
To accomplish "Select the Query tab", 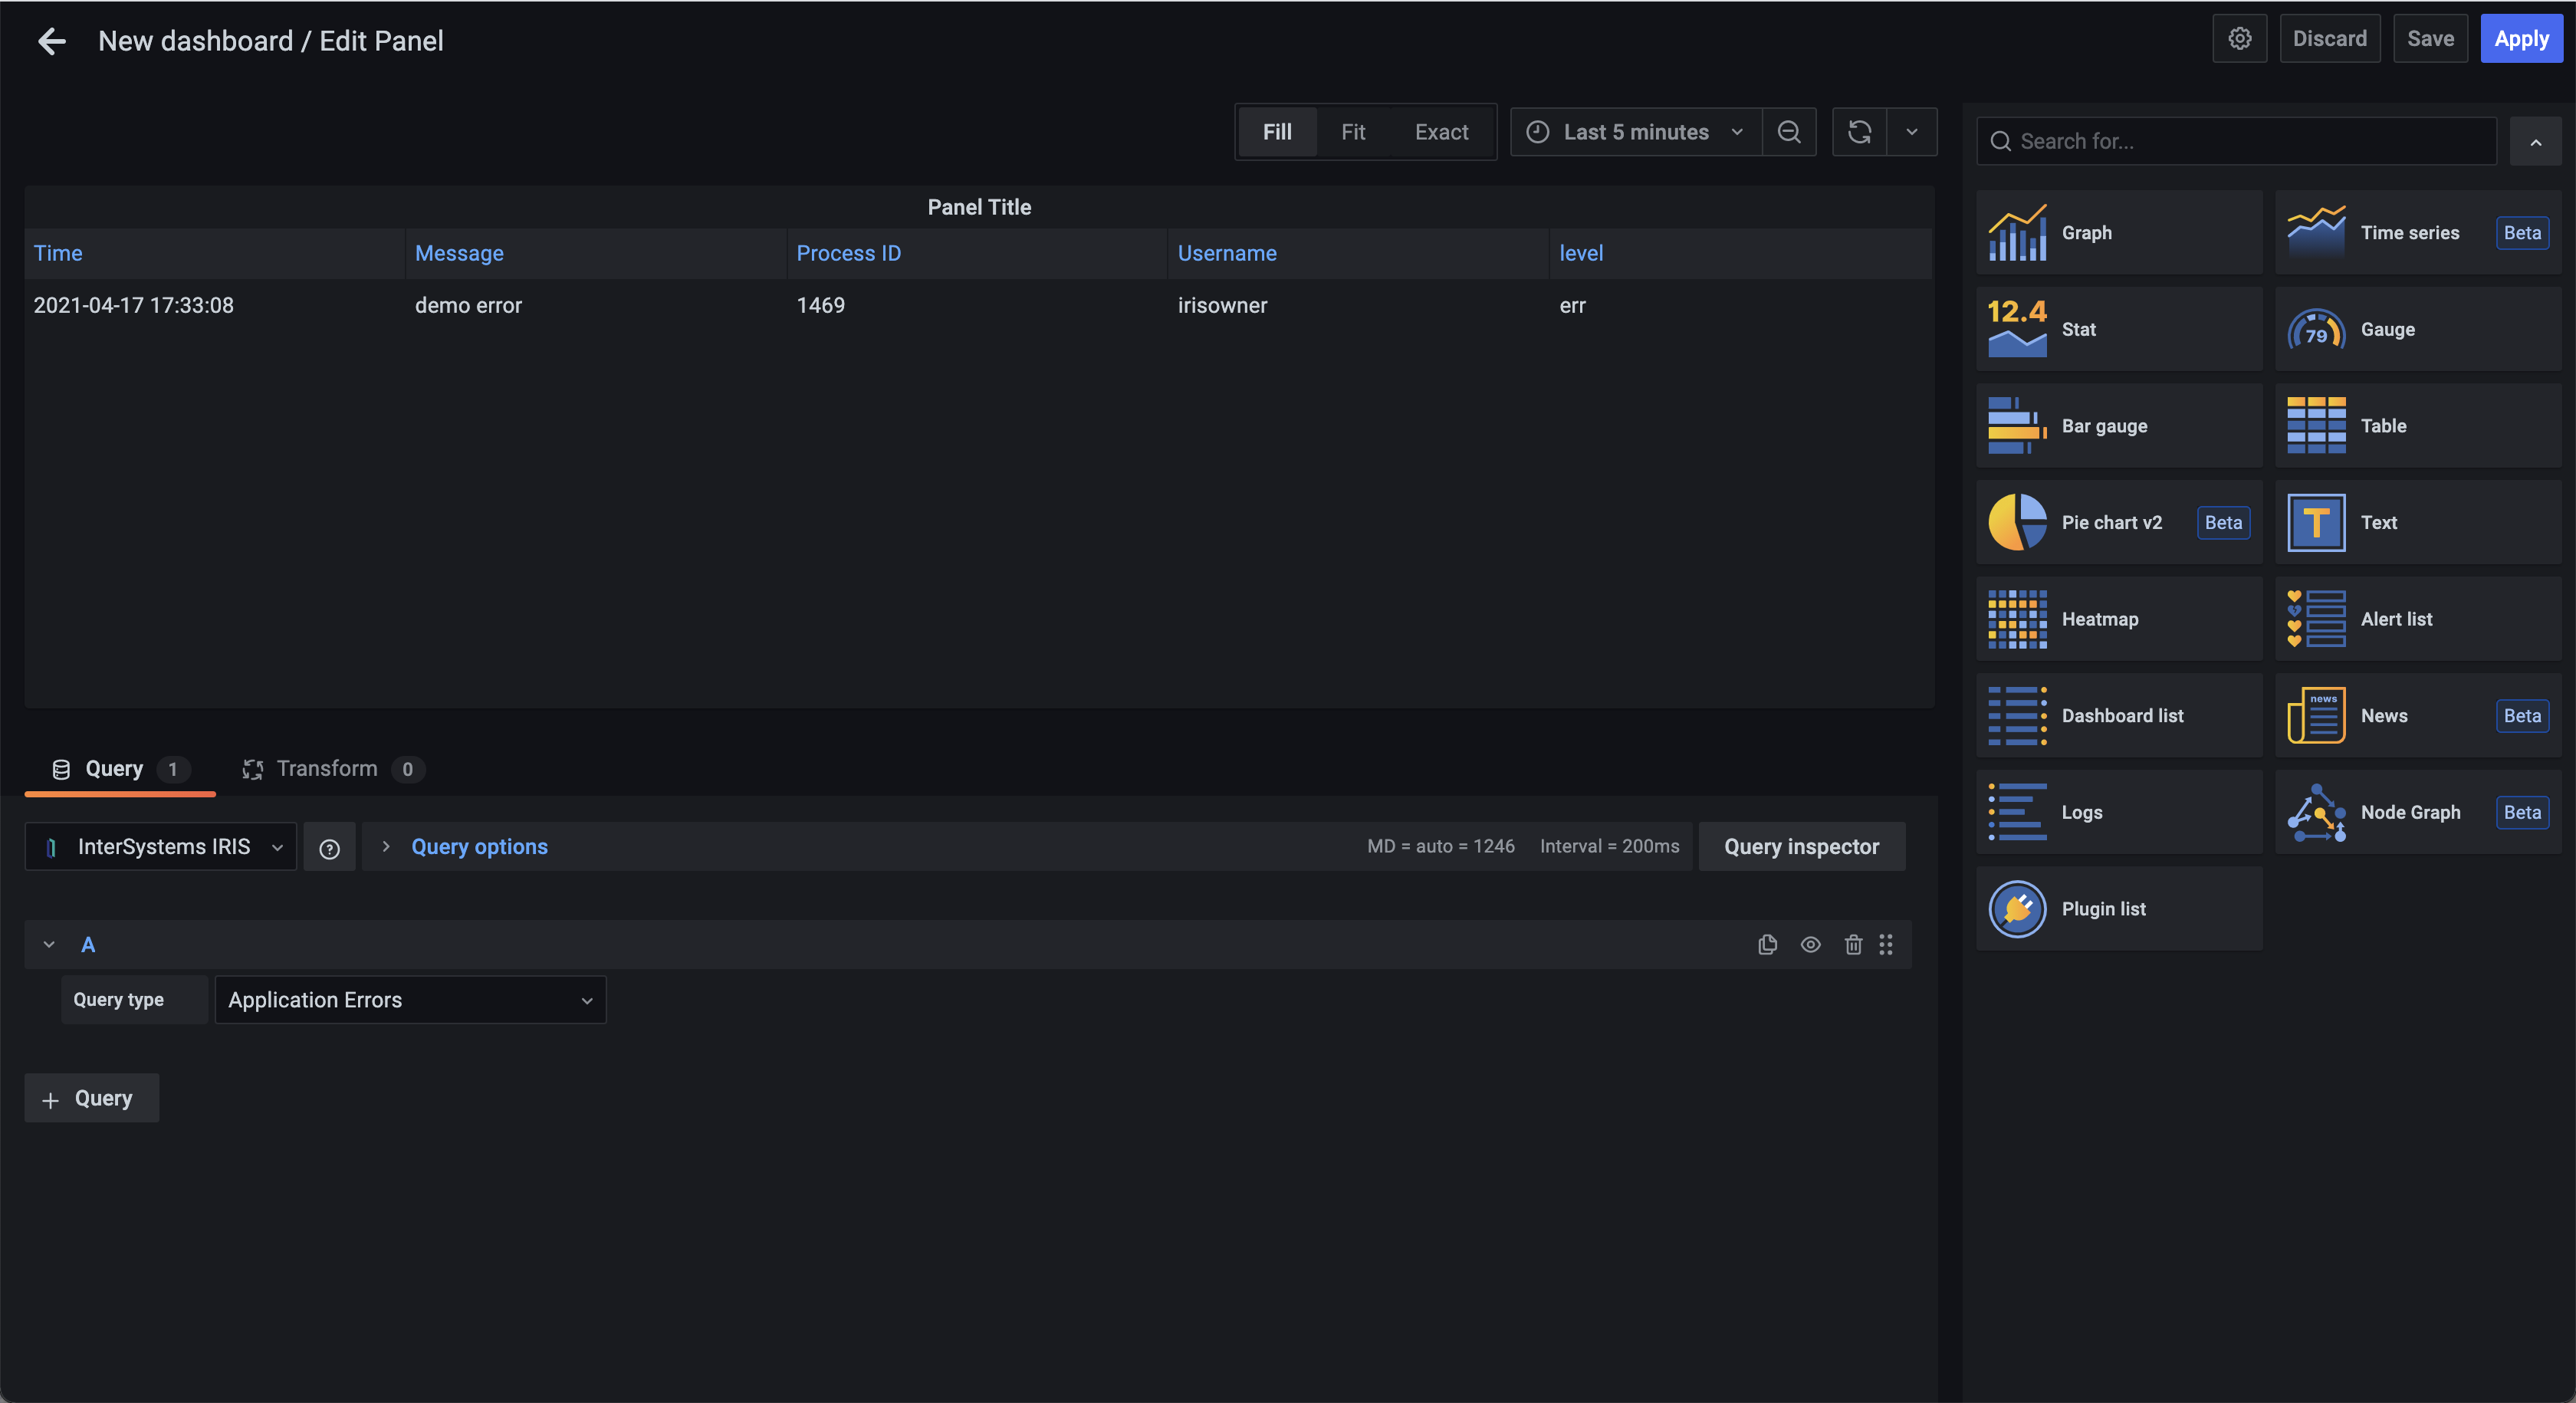I will 114,769.
